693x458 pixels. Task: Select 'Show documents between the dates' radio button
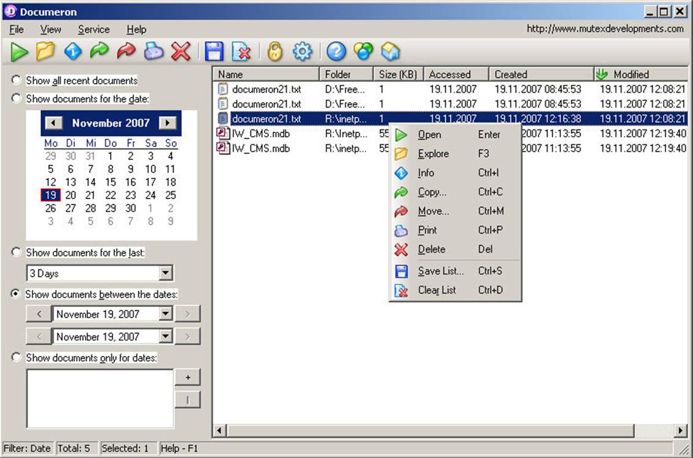pos(16,294)
